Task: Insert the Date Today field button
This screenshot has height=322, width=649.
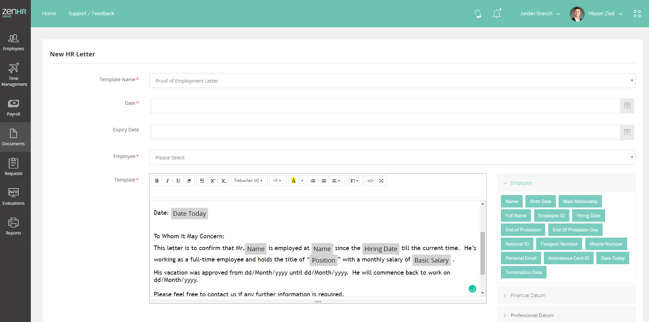Action: [x=613, y=258]
